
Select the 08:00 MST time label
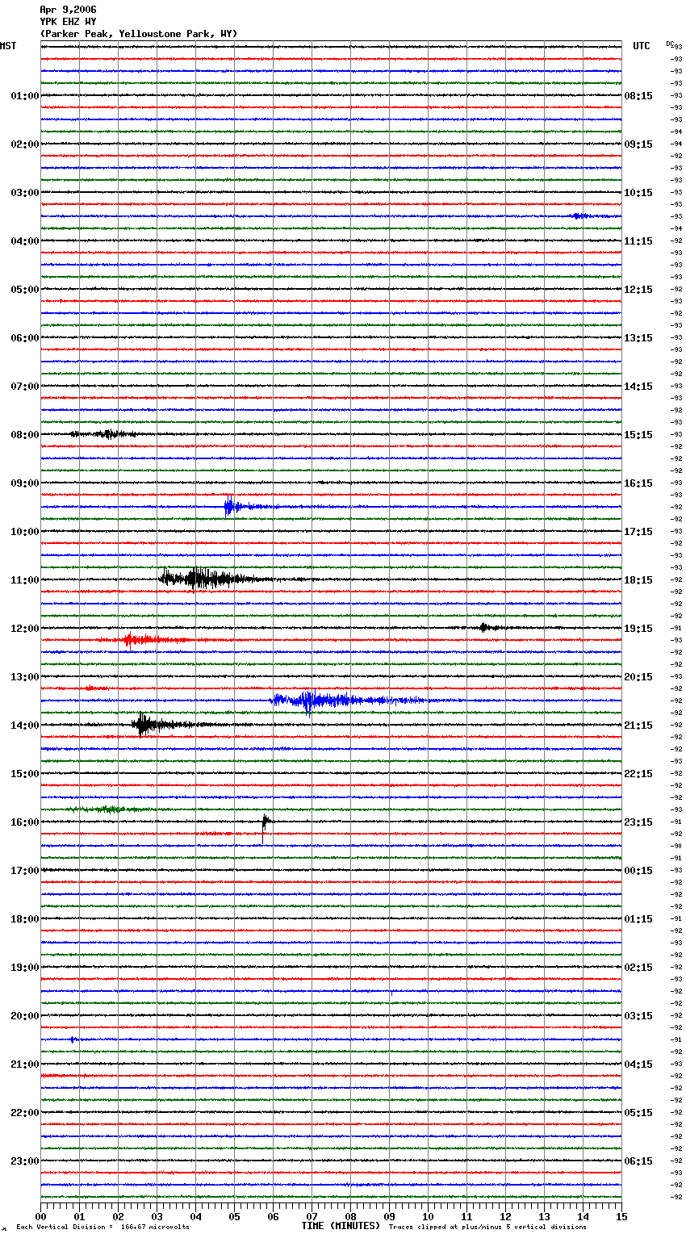coord(25,435)
